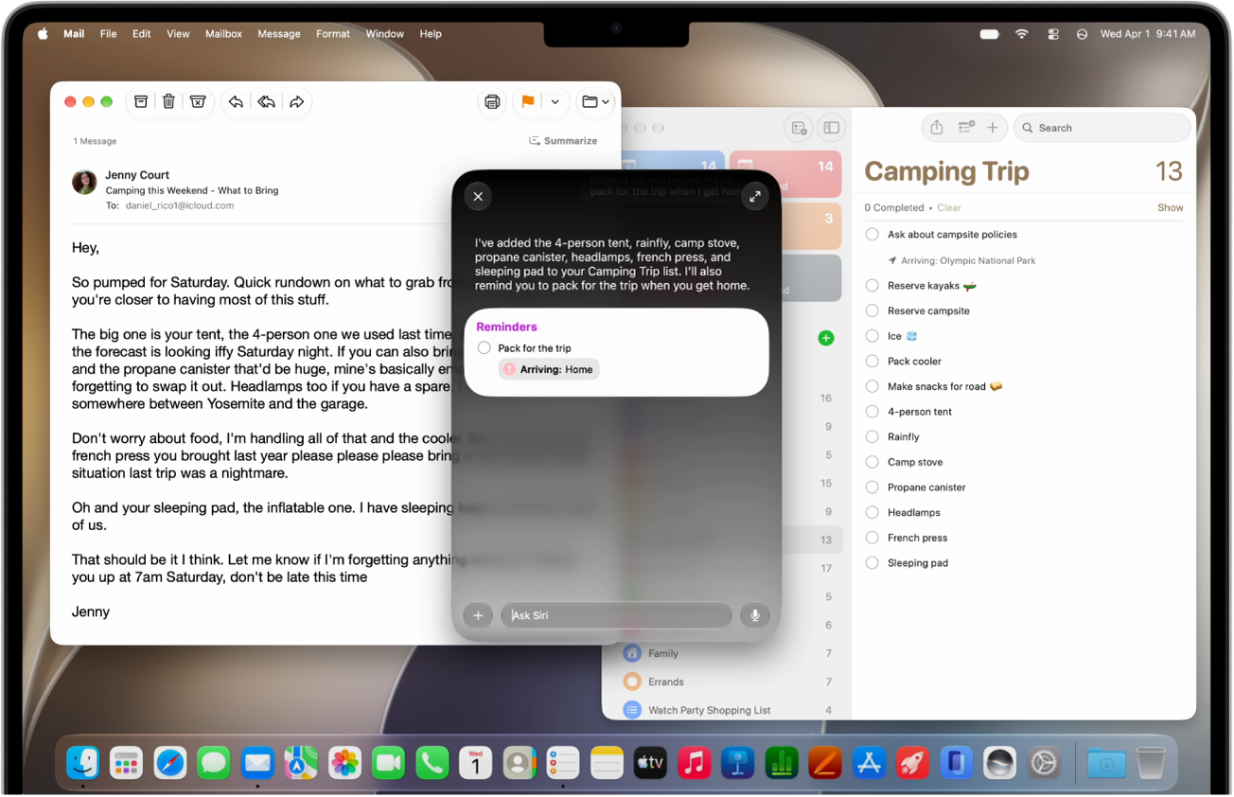Click the add list icon in Reminders toolbar

(800, 128)
